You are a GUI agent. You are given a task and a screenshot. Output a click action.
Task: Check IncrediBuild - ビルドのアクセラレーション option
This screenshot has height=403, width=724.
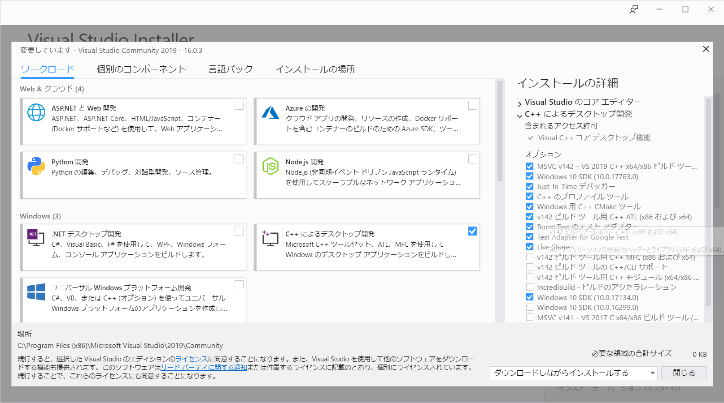530,287
